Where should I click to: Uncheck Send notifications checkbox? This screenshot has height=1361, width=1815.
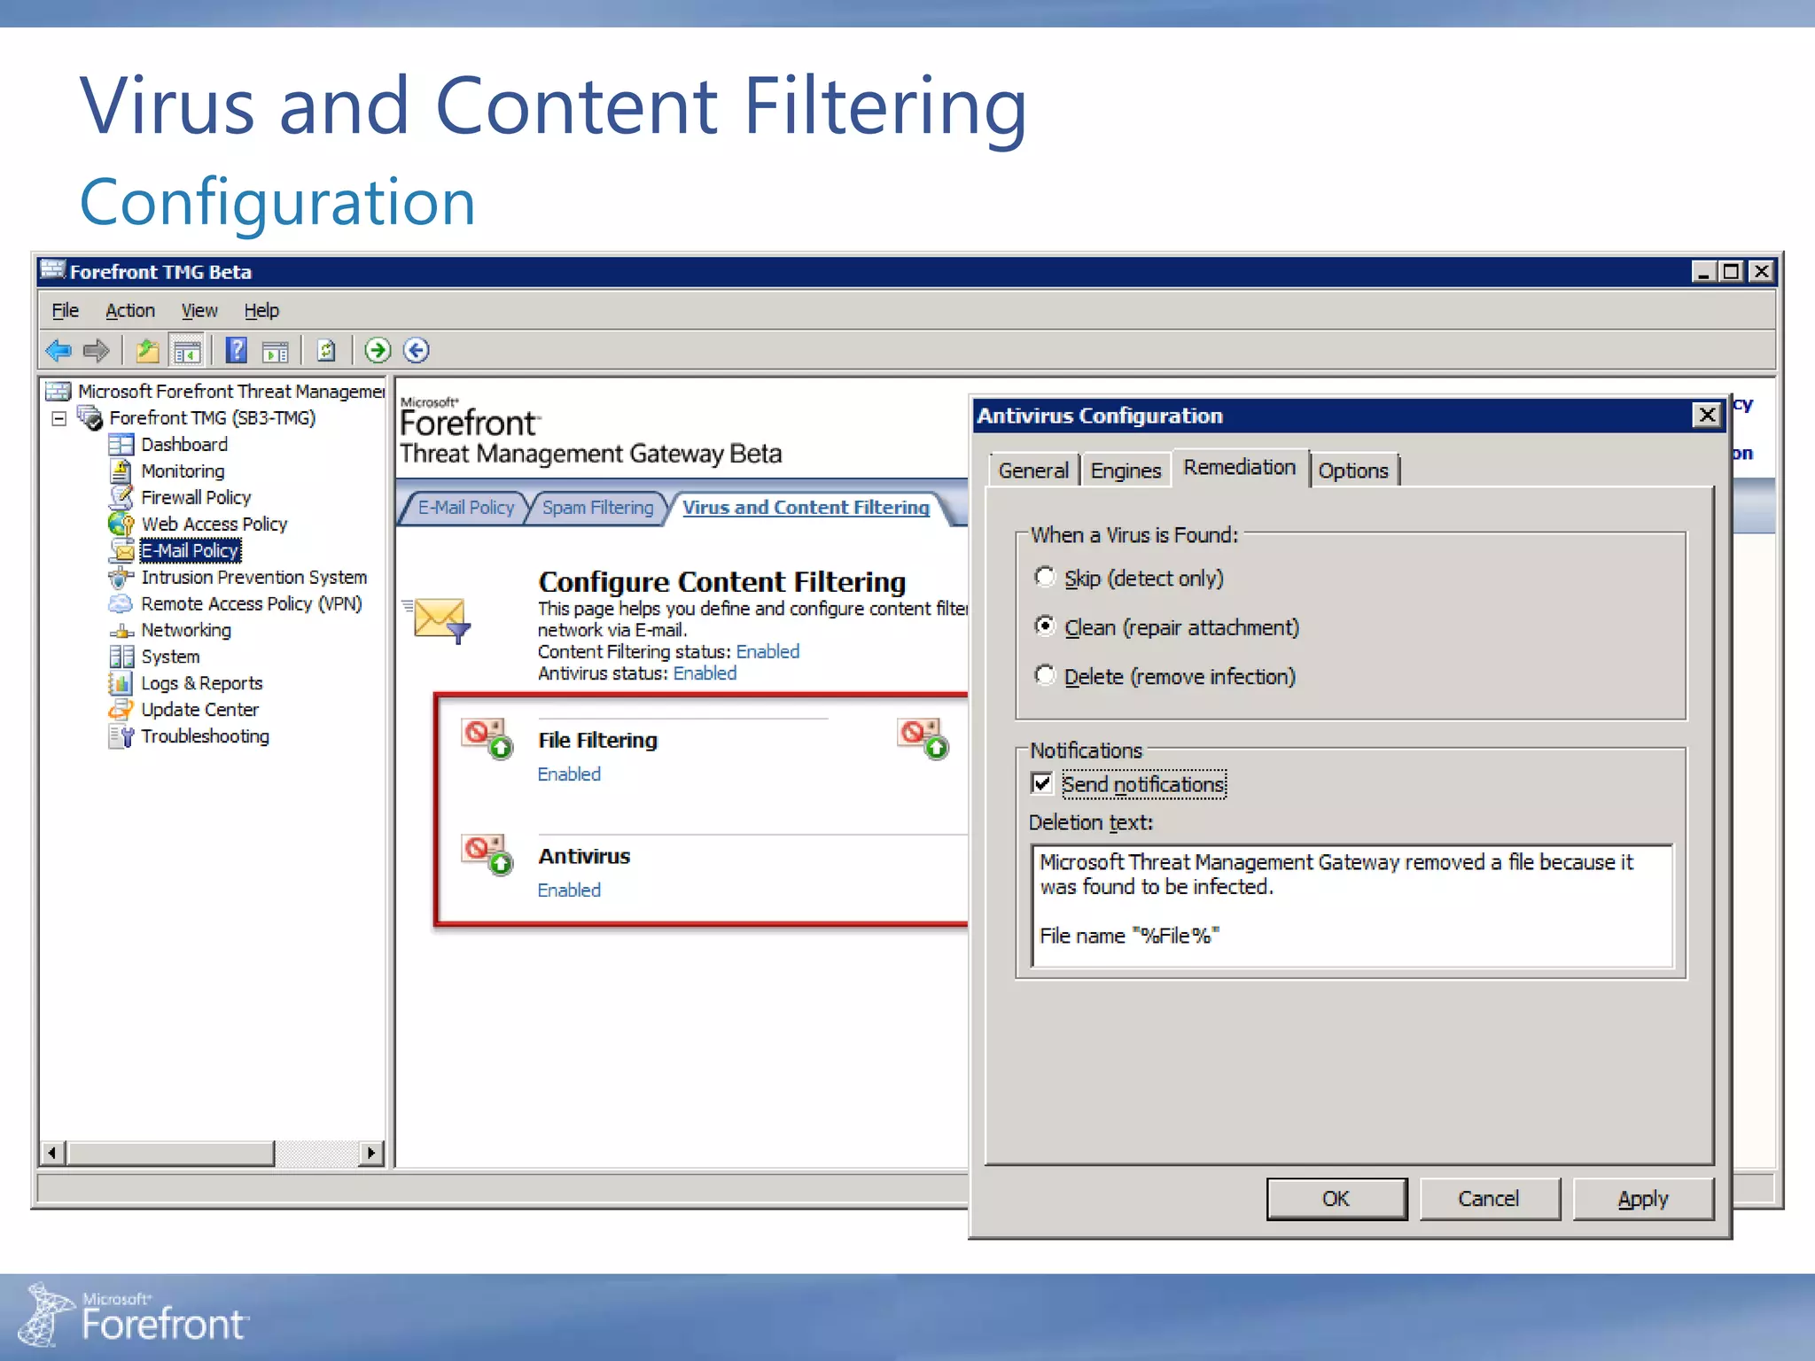point(1042,783)
